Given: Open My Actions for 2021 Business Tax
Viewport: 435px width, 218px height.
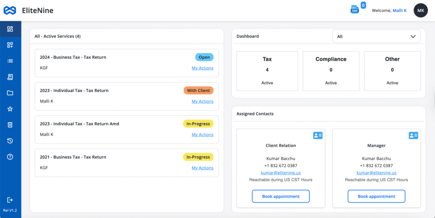Looking at the screenshot, I should pos(202,168).
